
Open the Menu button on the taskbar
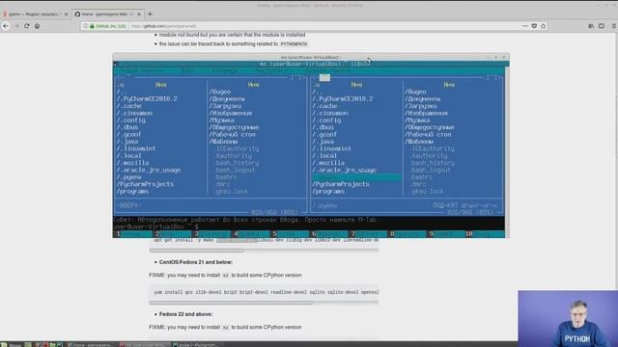tap(11, 345)
